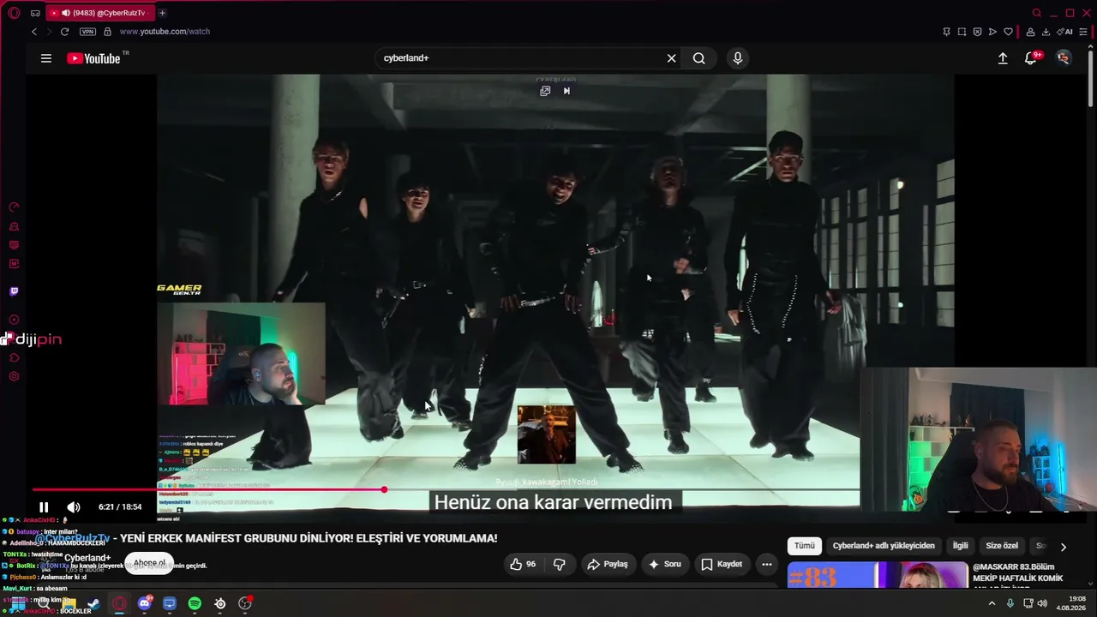Viewport: 1097px width, 617px height.
Task: Reload the page in the browser
Action: (x=64, y=32)
